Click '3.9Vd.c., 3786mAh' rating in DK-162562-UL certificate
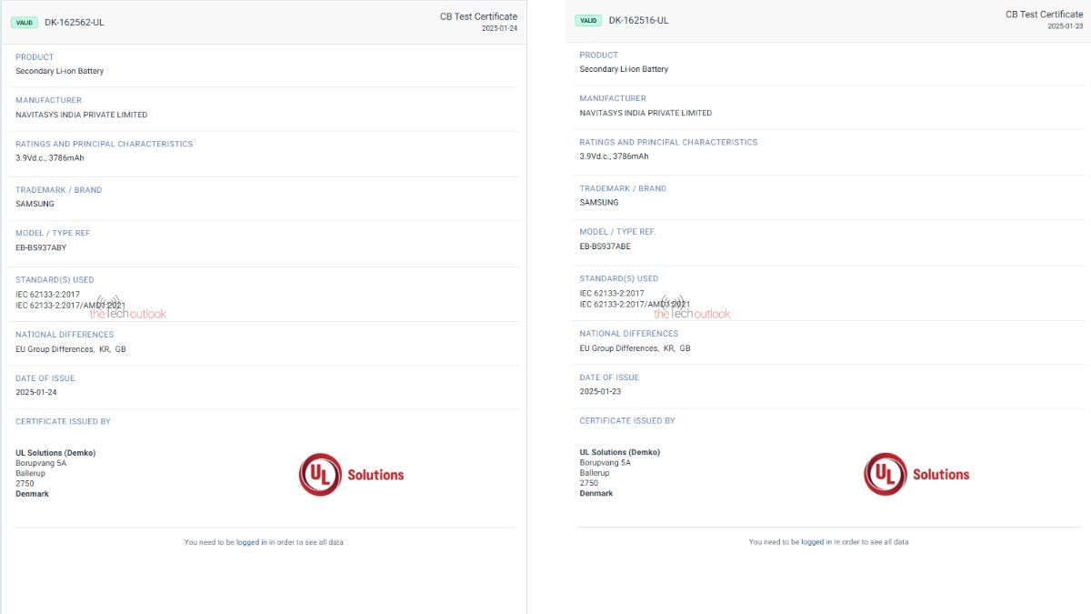Viewport: 1091px width, 614px height. [x=50, y=158]
